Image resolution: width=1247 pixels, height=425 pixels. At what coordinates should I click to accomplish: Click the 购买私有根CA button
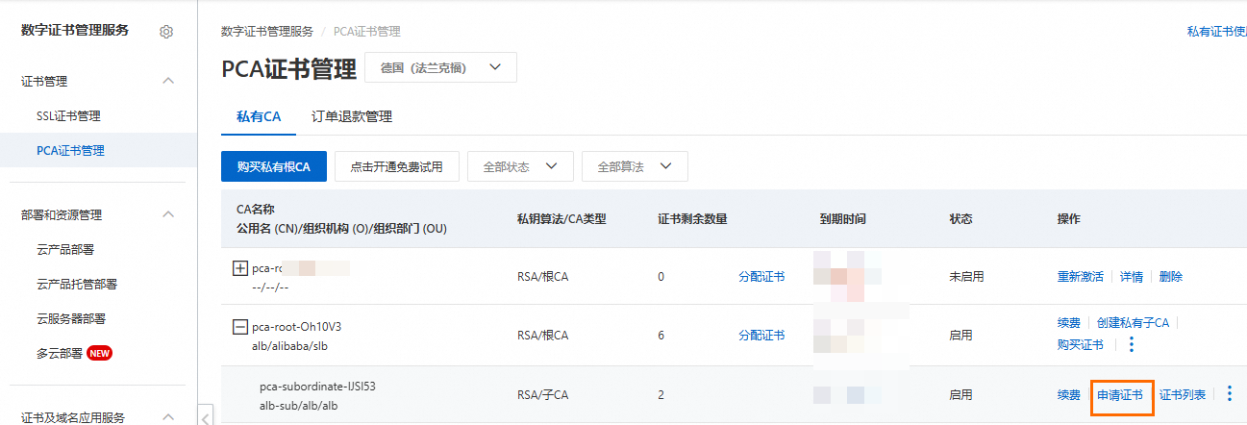[274, 166]
